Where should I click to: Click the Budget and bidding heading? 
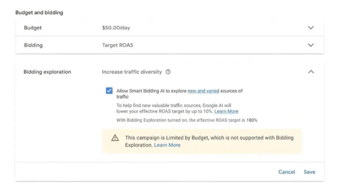coord(39,13)
